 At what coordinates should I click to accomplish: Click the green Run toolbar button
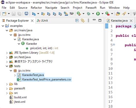tap(98, 14)
